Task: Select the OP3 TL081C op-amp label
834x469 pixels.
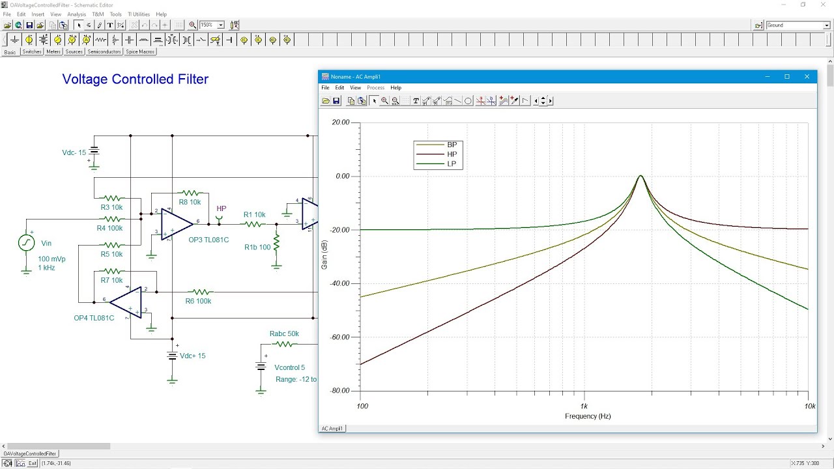Action: (208, 240)
